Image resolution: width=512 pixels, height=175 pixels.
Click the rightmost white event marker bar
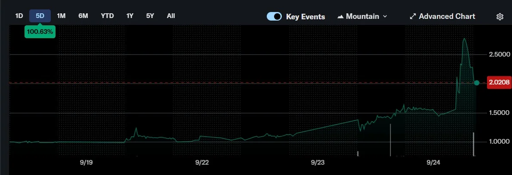pos(473,145)
